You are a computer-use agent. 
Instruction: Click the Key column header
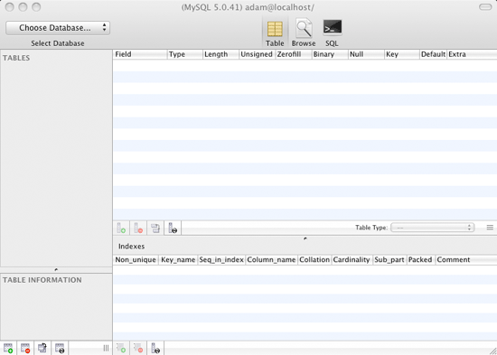402,54
